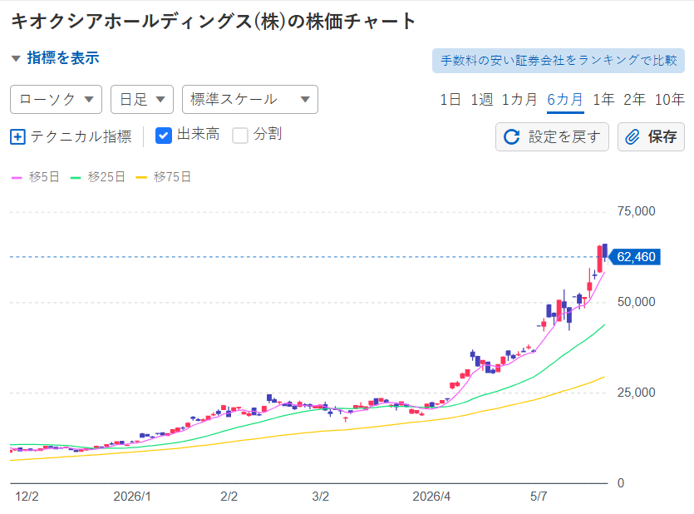Click the 3/2 date axis label

321,497
